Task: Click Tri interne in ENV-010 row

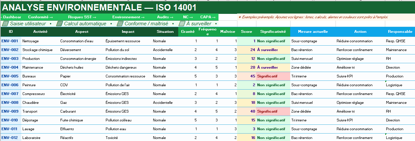Action: (x=313, y=120)
